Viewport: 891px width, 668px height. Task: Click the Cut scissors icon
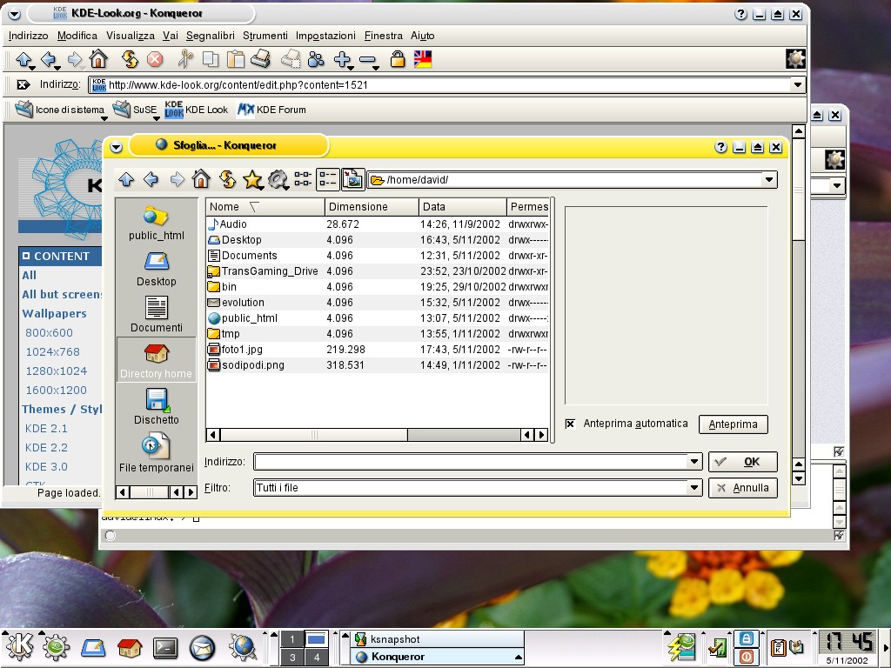(x=185, y=59)
